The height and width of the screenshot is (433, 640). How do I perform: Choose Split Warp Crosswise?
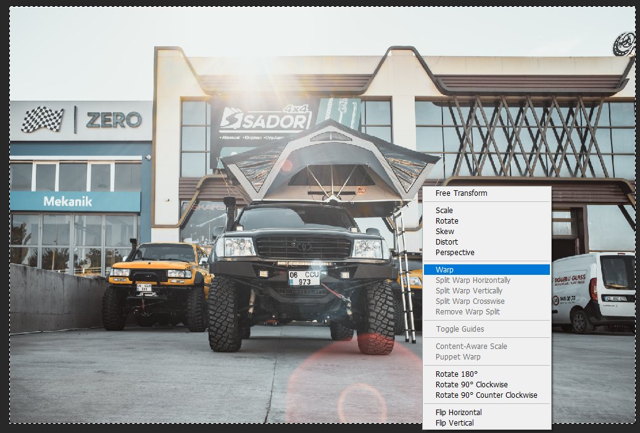pyautogui.click(x=487, y=301)
